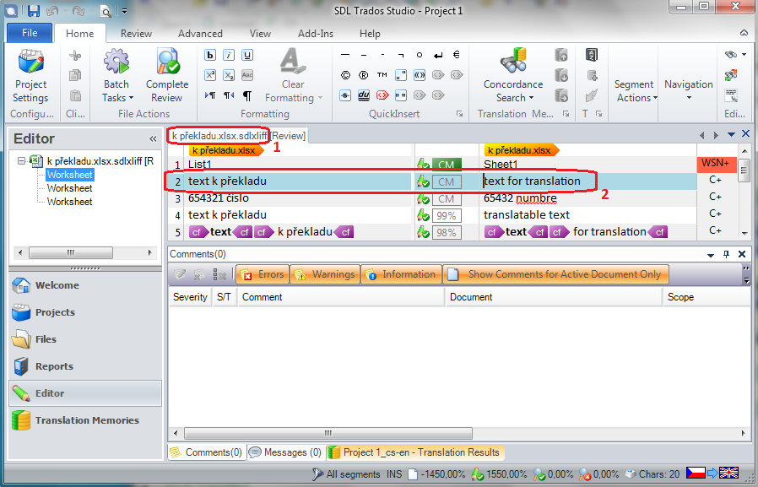
Task: Click 99% match status of segment 4
Action: tap(447, 215)
